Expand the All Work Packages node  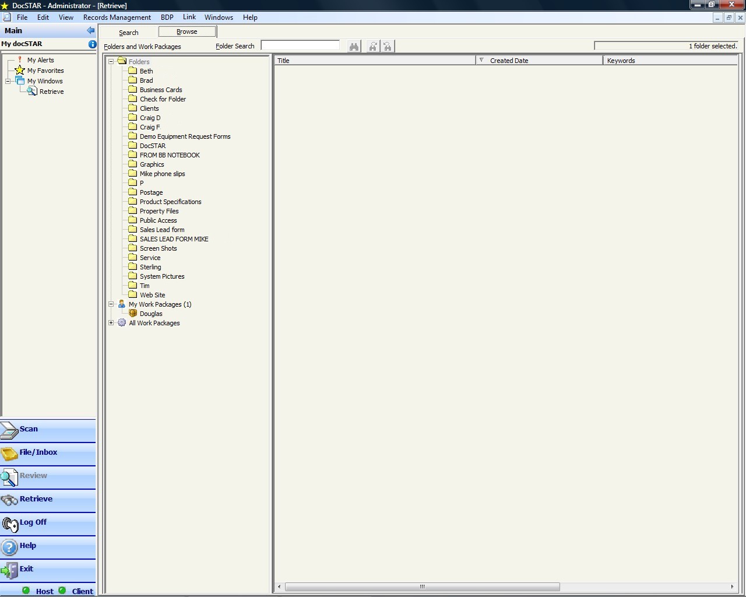click(111, 322)
